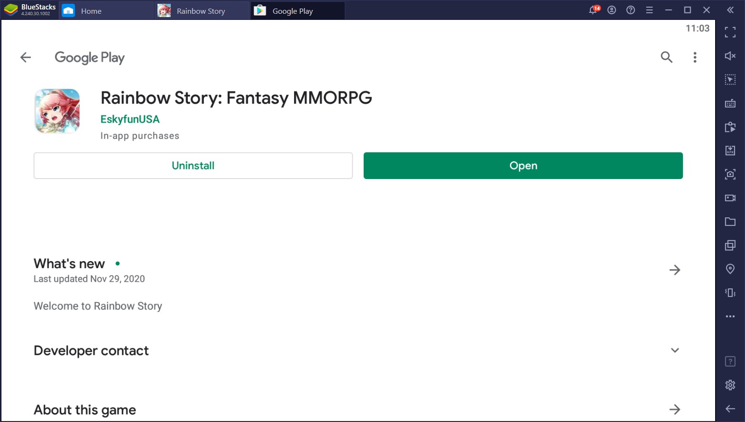Select the Google Play tab
The height and width of the screenshot is (422, 745).
[298, 10]
